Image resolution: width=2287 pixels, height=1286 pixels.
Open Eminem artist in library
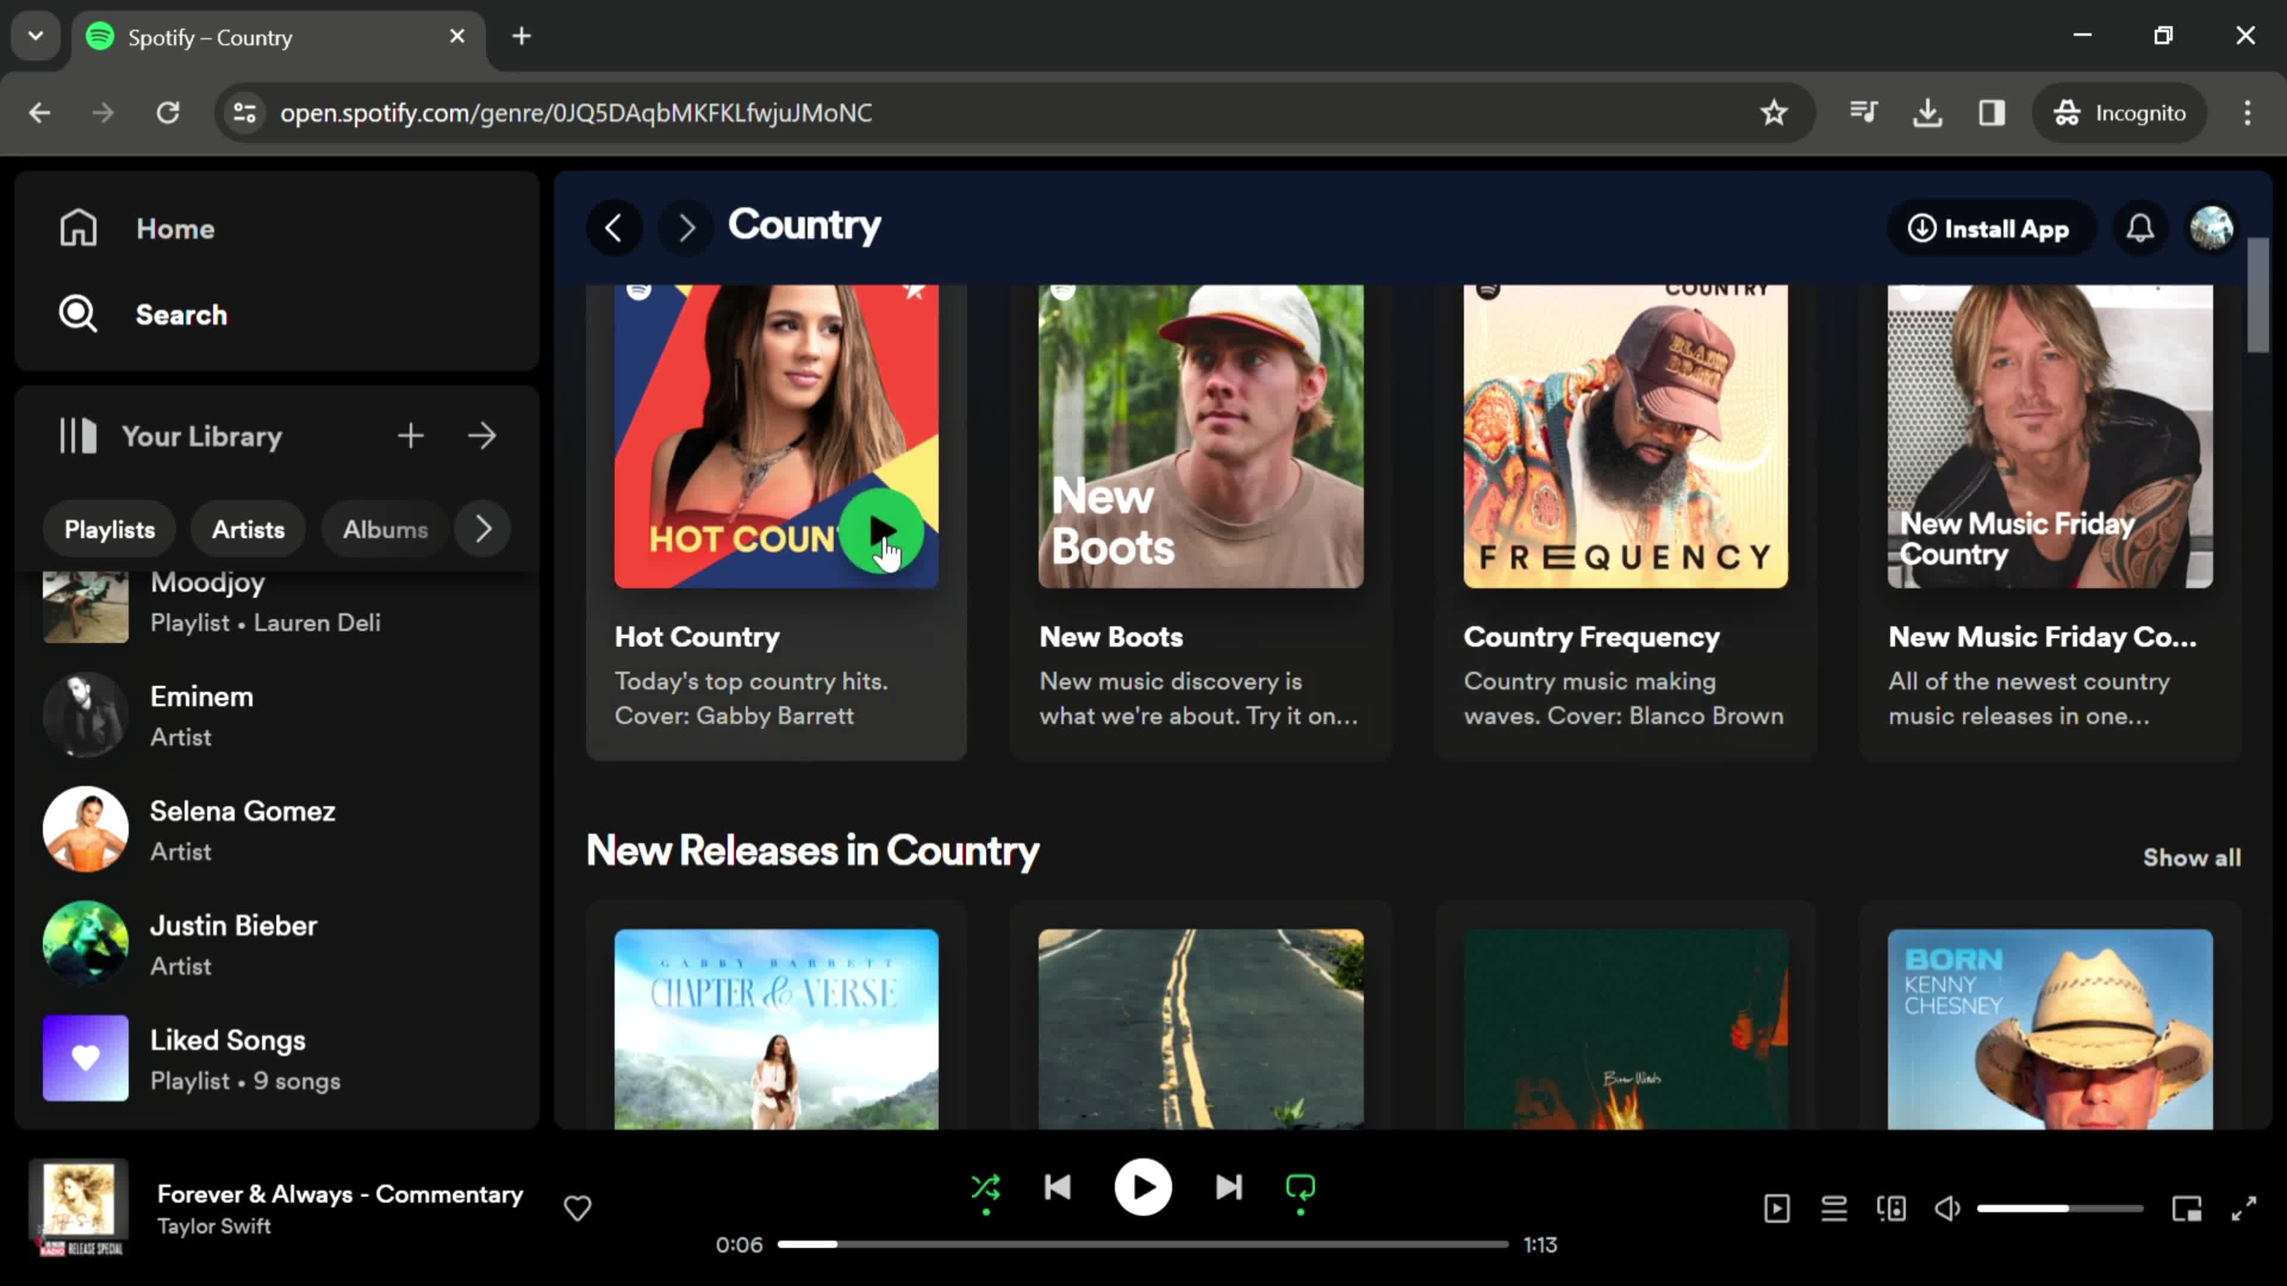click(277, 714)
